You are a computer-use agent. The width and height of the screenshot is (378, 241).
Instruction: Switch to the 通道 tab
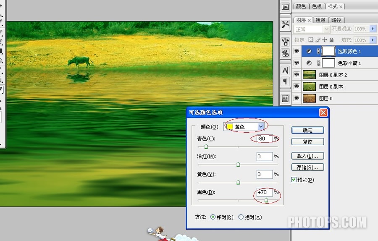[x=320, y=20]
